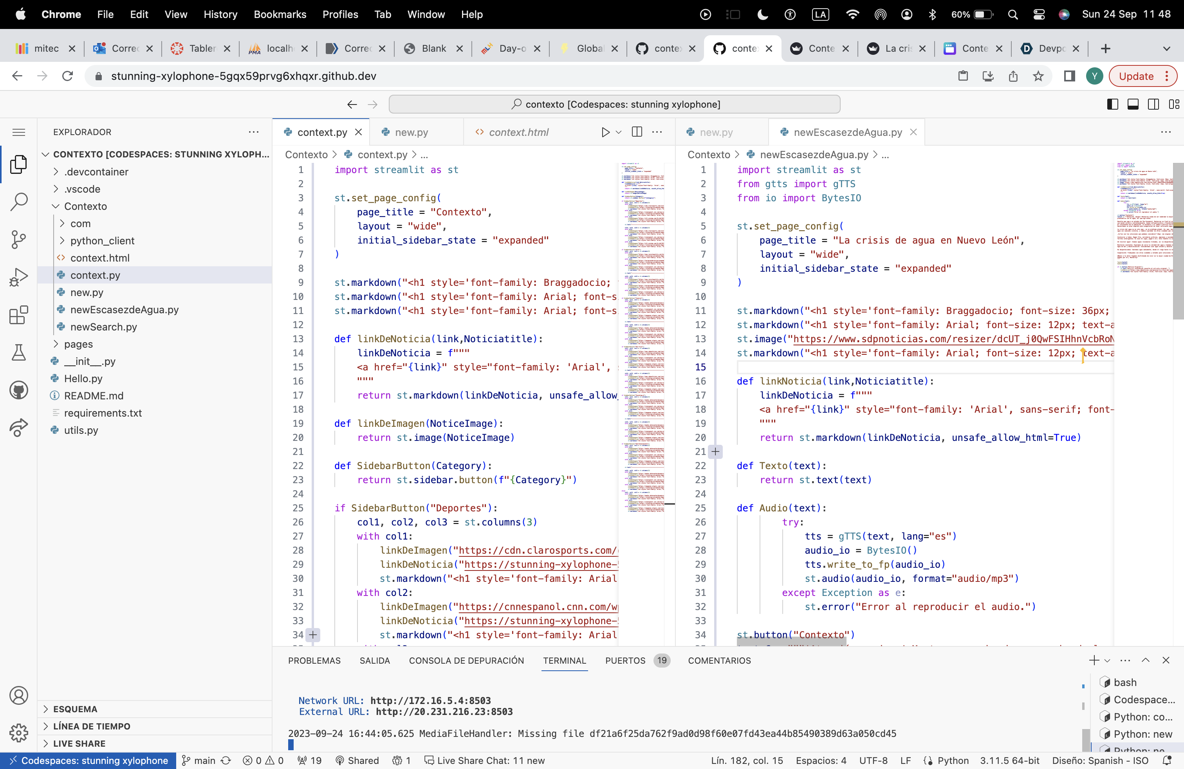
Task: Open run options dropdown arrow beside play
Action: point(618,132)
